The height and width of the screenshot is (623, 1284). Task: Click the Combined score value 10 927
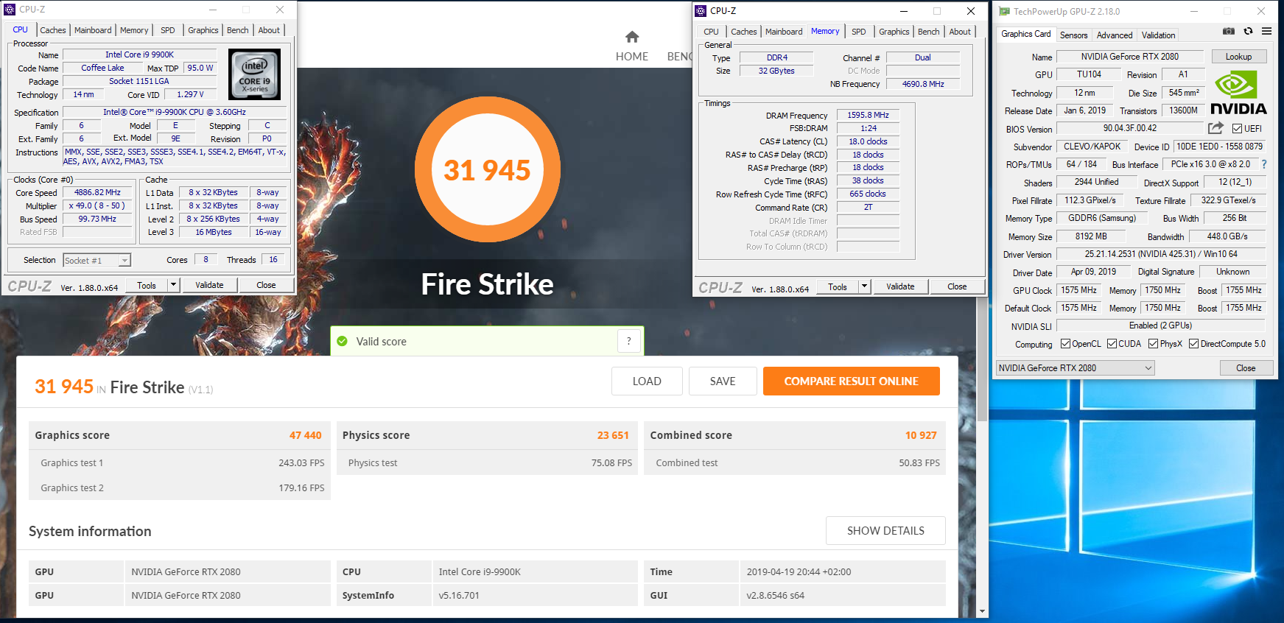pyautogui.click(x=921, y=435)
